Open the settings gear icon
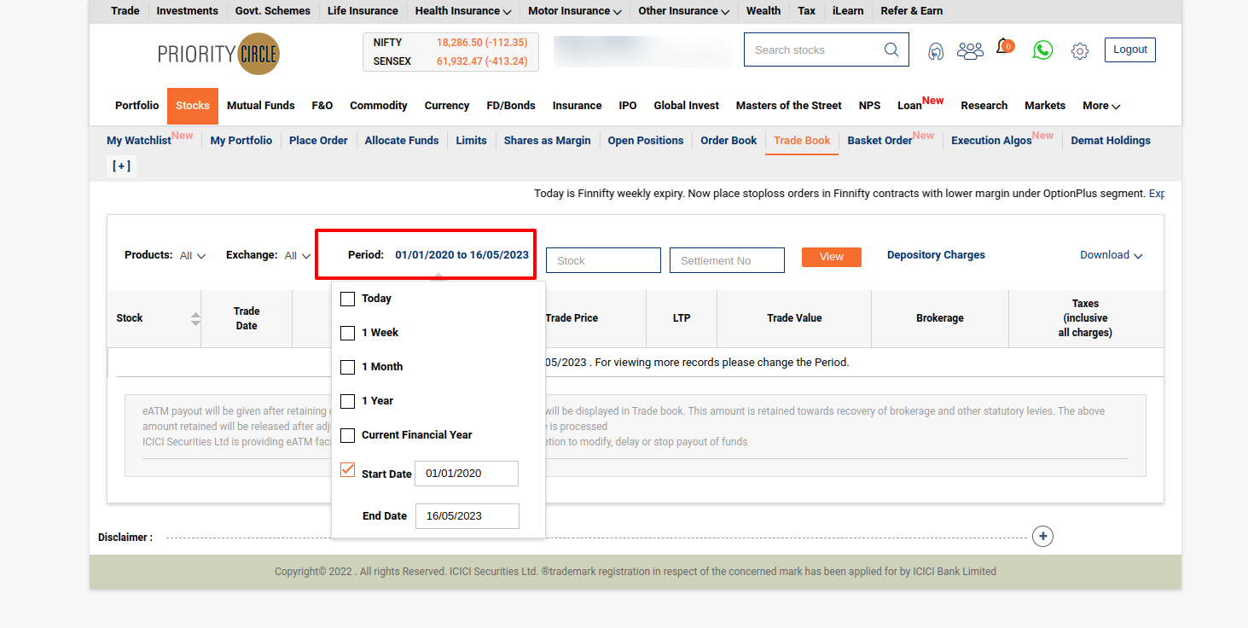 pyautogui.click(x=1080, y=51)
